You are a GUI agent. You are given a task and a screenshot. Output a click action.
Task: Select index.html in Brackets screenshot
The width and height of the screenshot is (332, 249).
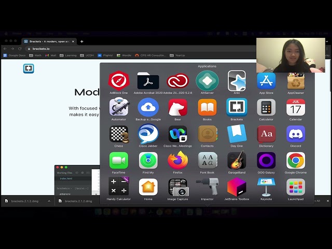coord(66,178)
